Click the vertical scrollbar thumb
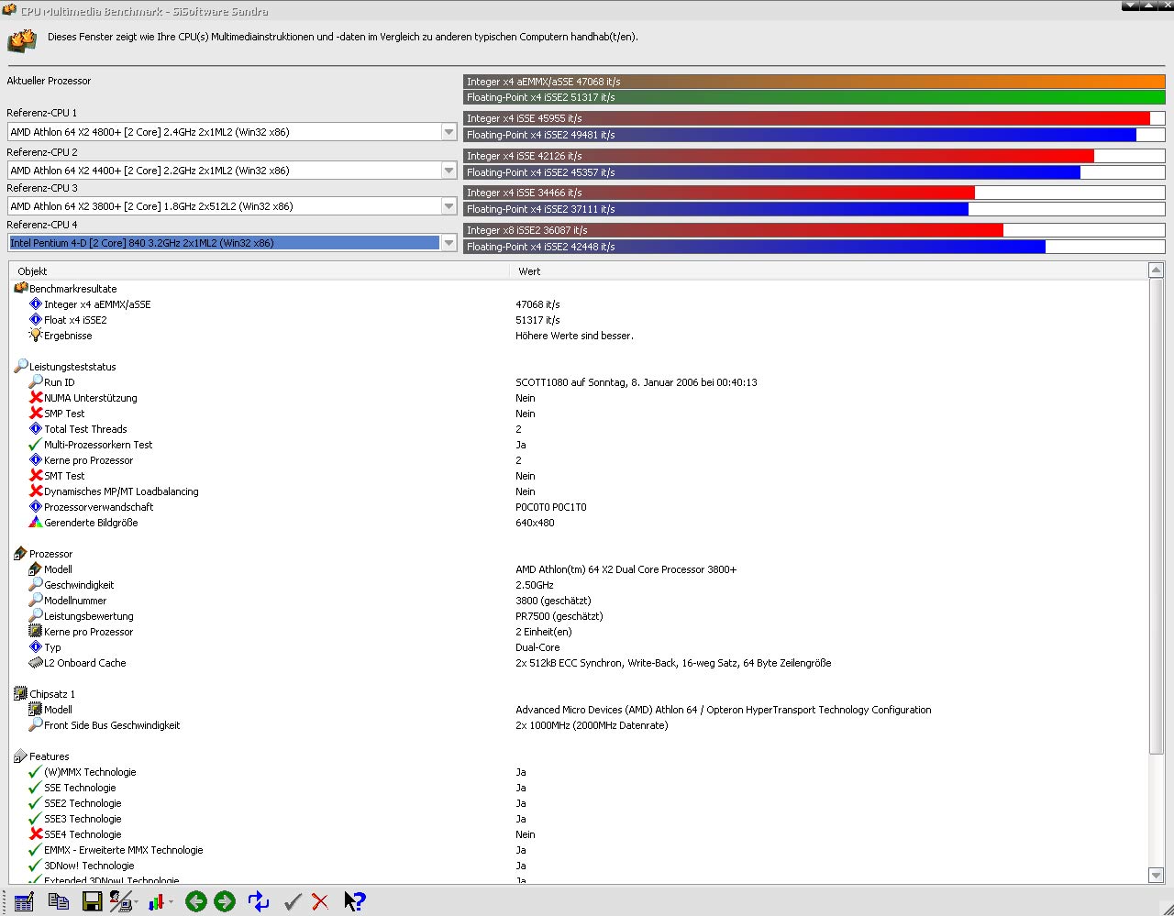The height and width of the screenshot is (916, 1174). (x=1156, y=516)
